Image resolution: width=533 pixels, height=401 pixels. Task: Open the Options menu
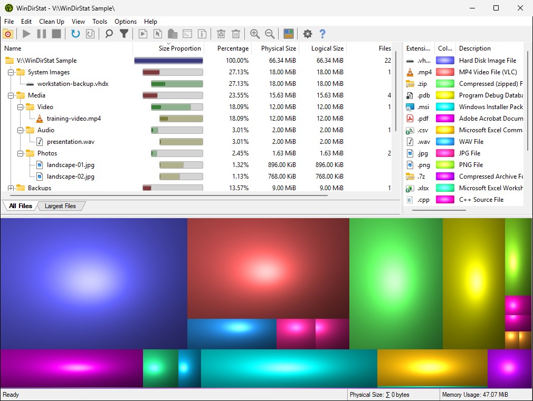click(126, 22)
